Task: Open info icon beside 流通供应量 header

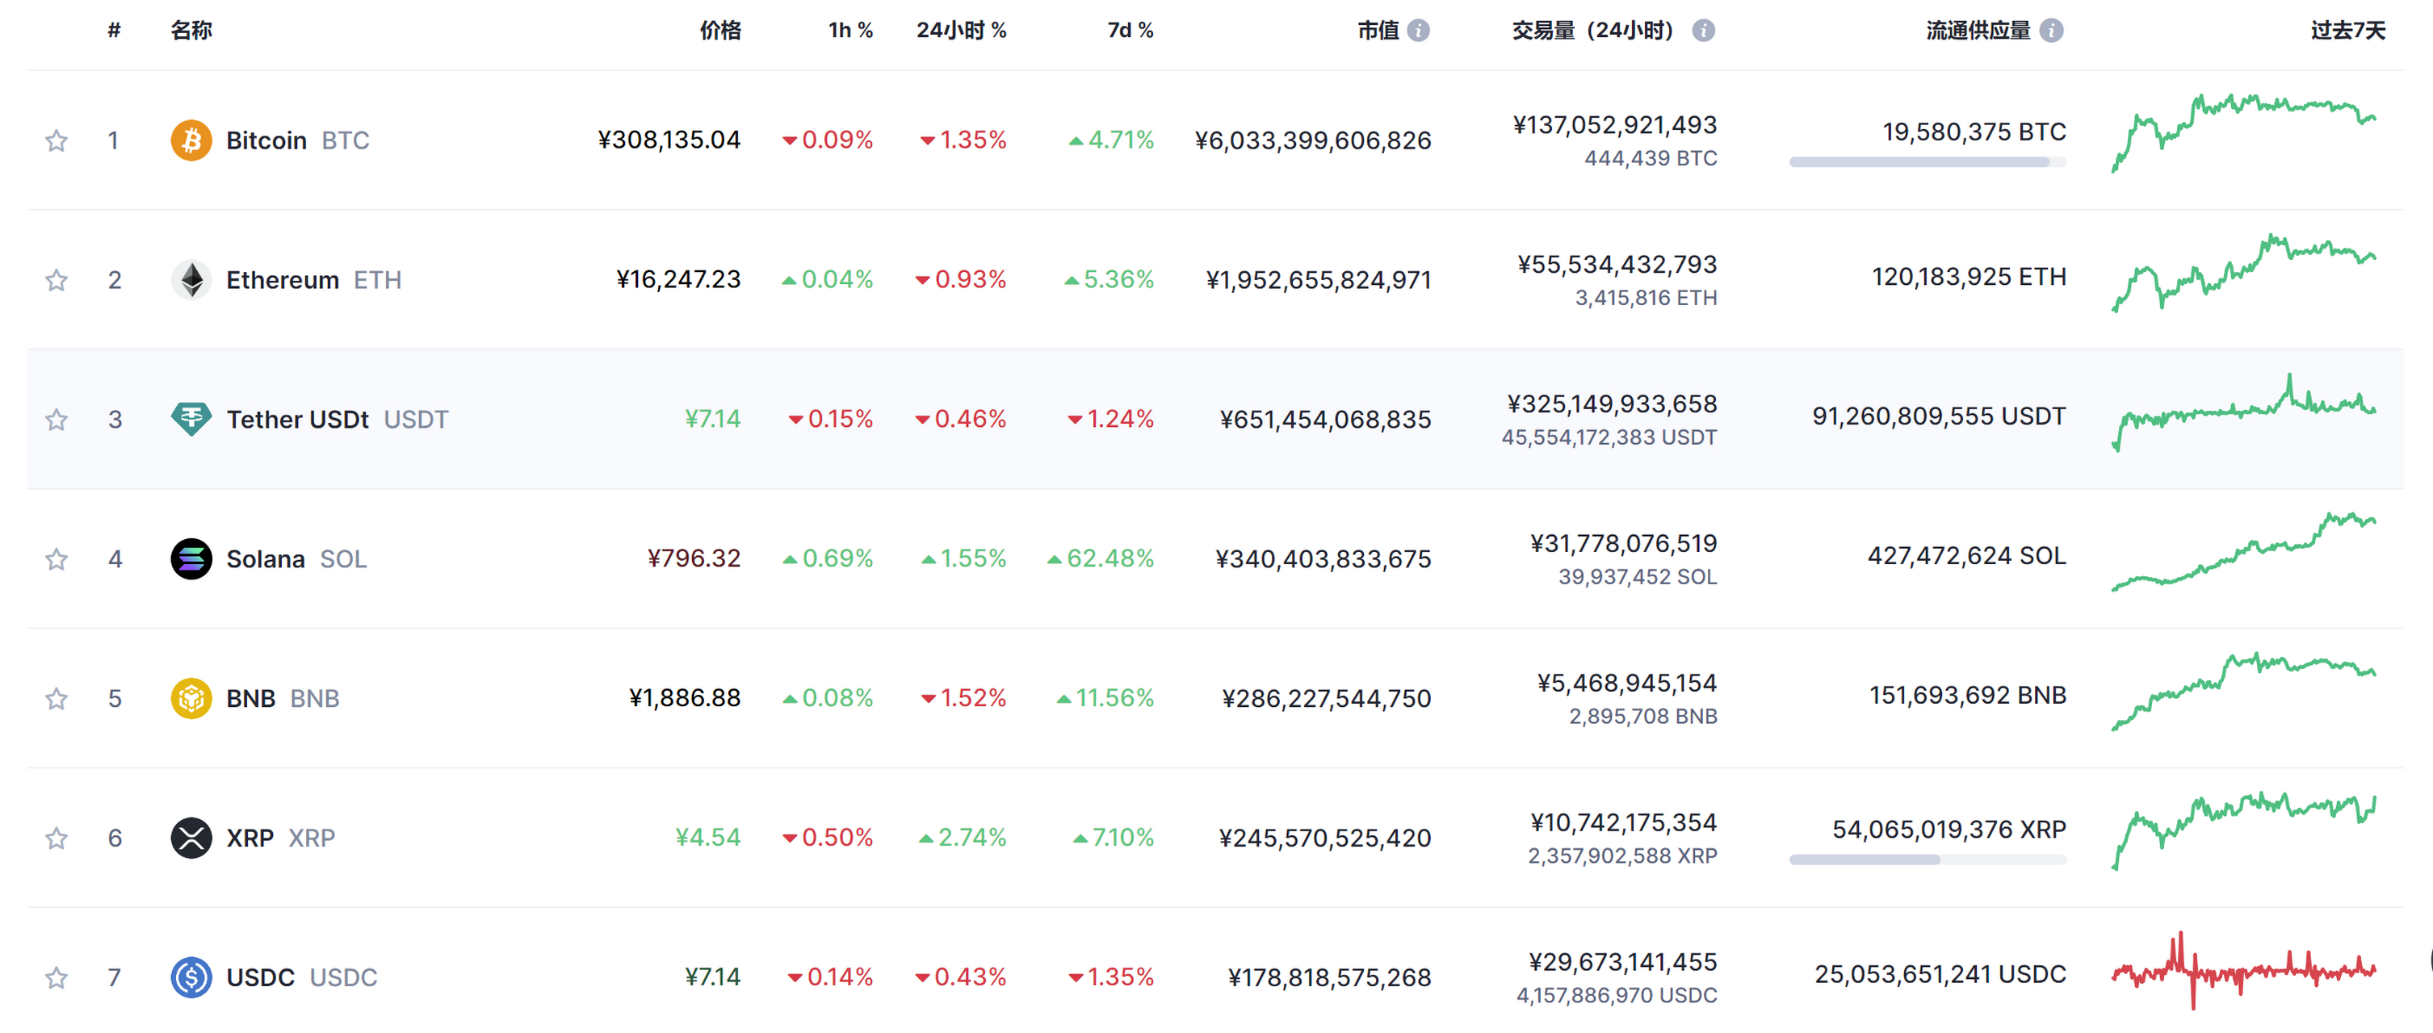Action: (x=2050, y=31)
